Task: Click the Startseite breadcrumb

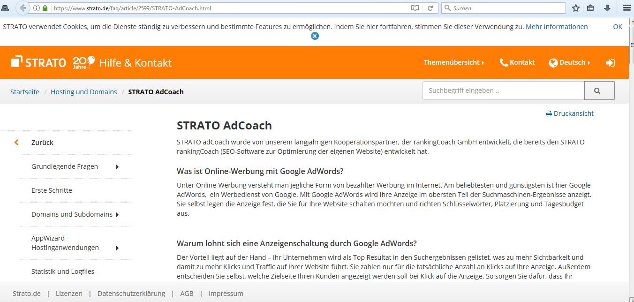Action: tap(25, 92)
